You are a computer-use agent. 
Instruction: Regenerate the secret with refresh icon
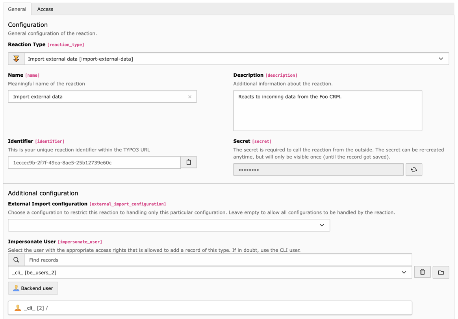(413, 170)
